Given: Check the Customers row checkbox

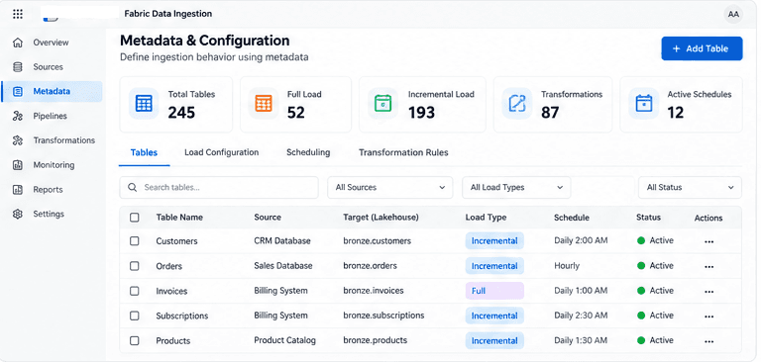Looking at the screenshot, I should click(135, 241).
